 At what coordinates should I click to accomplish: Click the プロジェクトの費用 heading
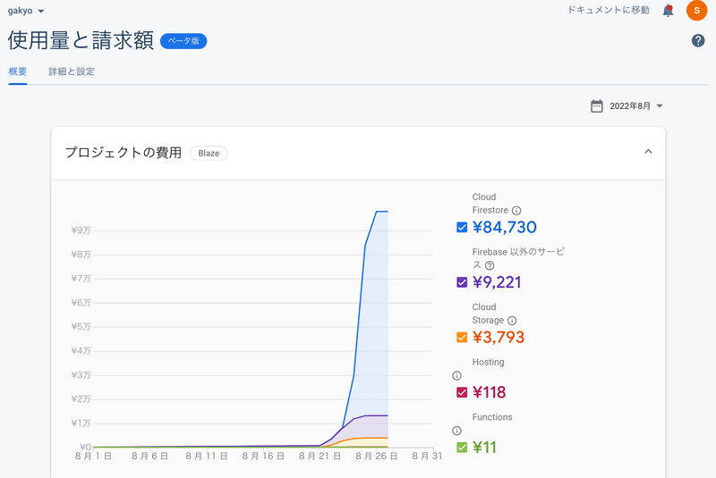pyautogui.click(x=124, y=153)
